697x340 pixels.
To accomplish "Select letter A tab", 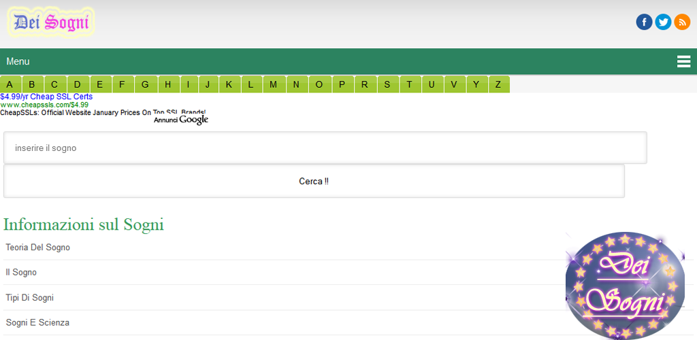I will tap(10, 84).
